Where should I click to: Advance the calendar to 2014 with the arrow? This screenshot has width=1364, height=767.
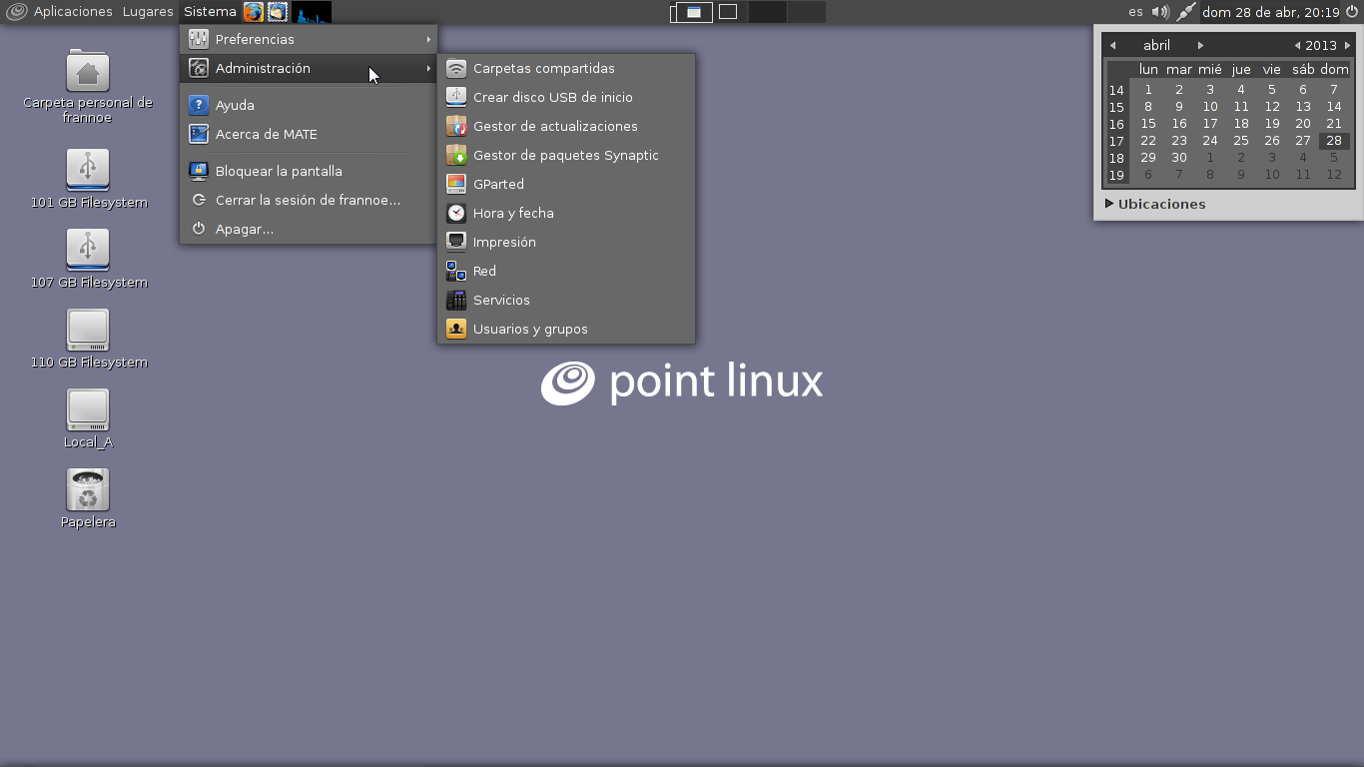coord(1348,45)
